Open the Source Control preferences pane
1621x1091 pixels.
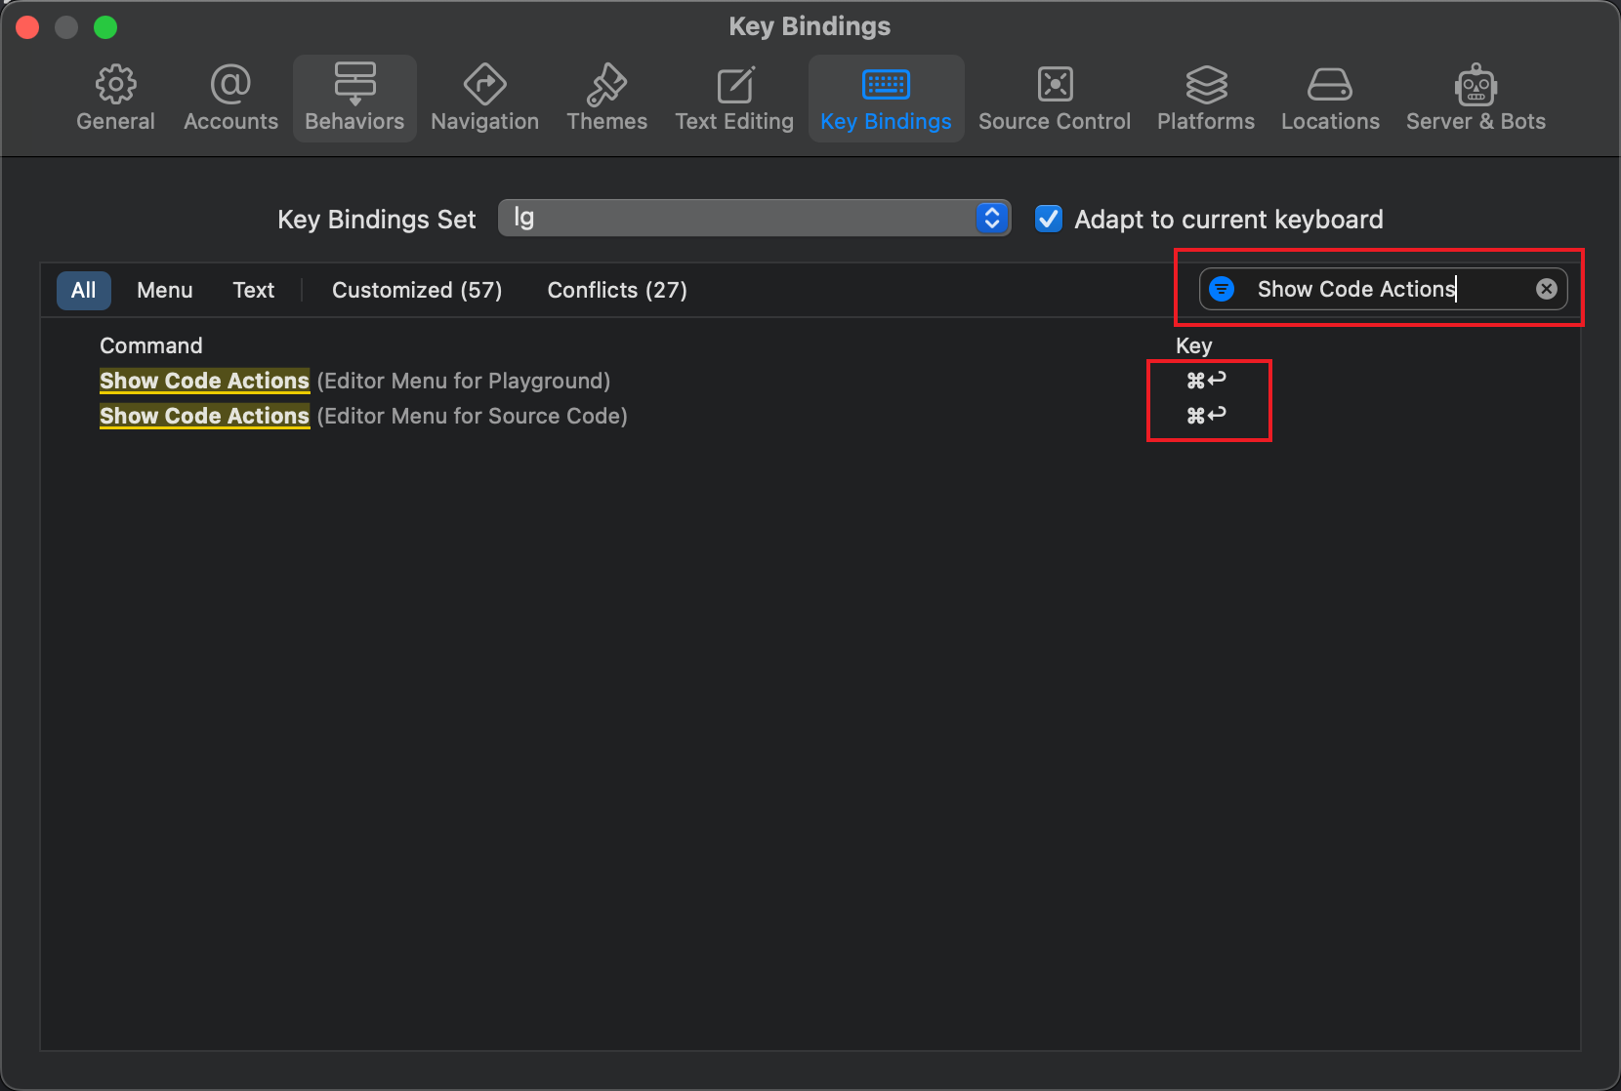coord(1055,99)
